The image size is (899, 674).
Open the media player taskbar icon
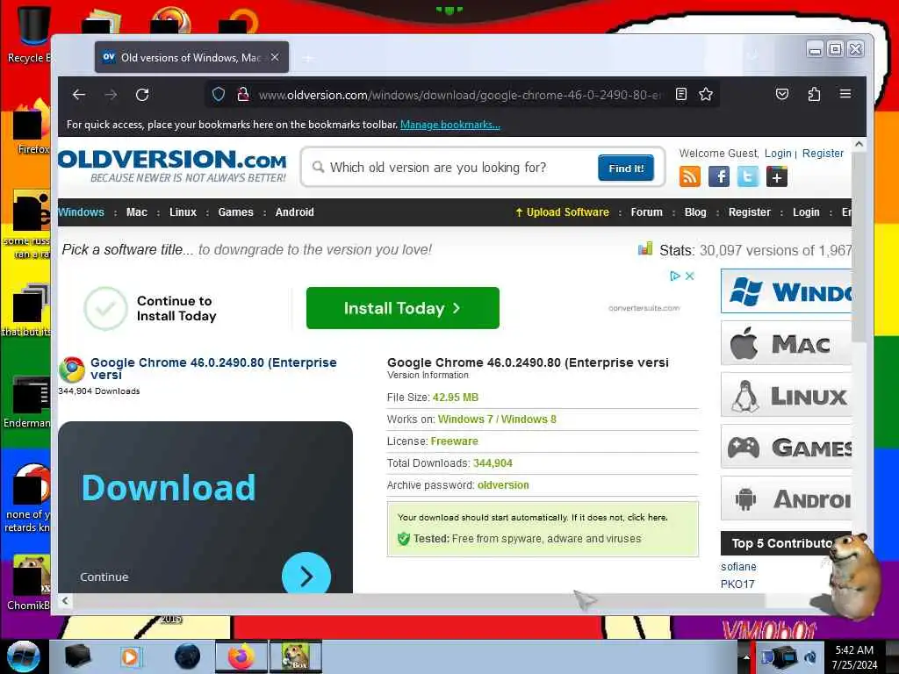click(130, 656)
